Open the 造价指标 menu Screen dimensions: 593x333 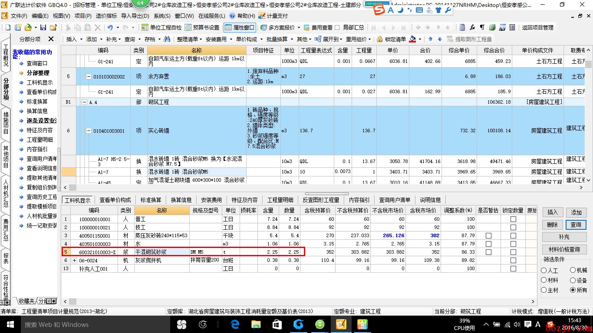pos(106,16)
